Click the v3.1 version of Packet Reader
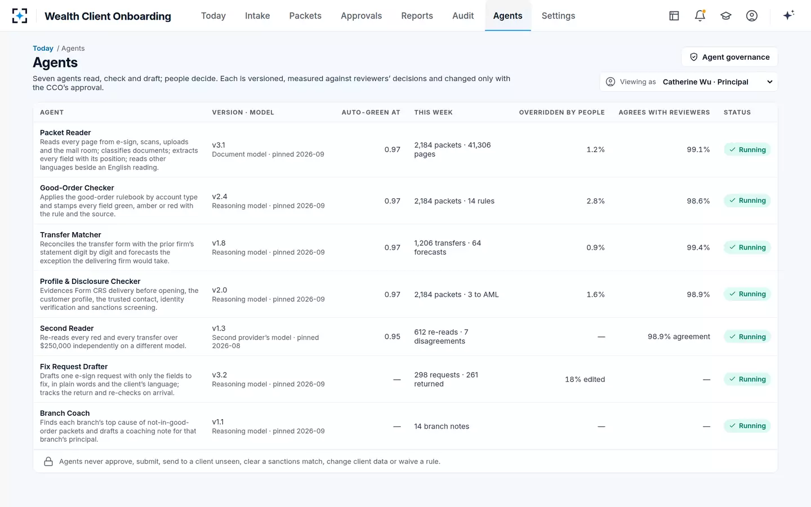Image resolution: width=811 pixels, height=507 pixels. point(219,145)
